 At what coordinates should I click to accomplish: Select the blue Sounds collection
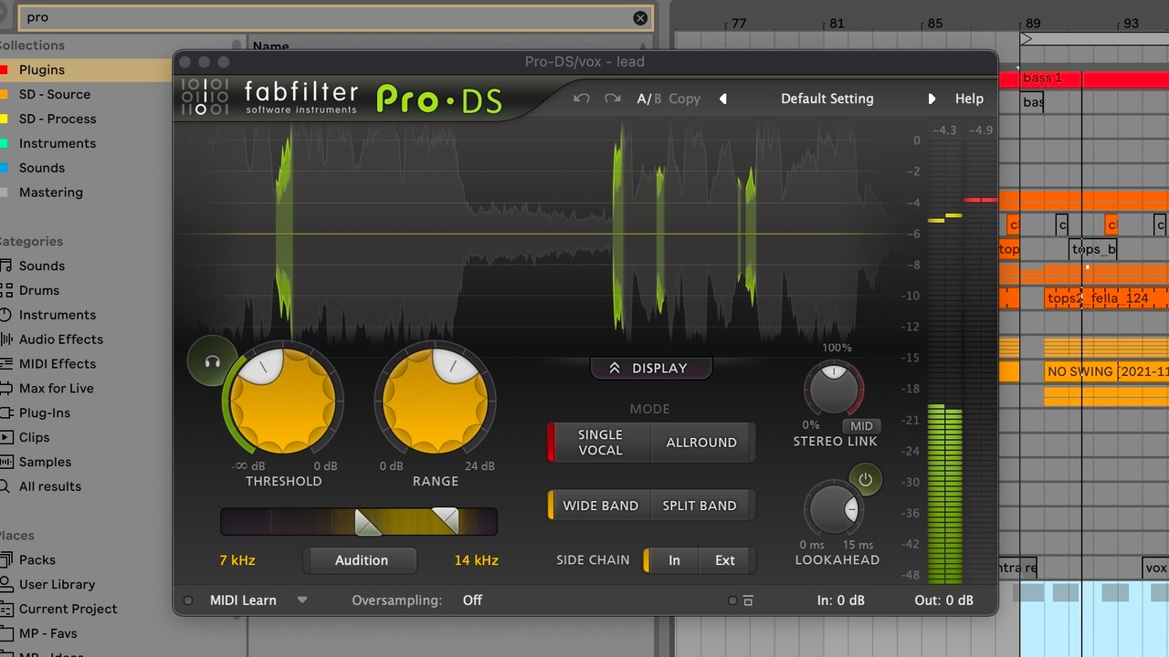coord(42,168)
